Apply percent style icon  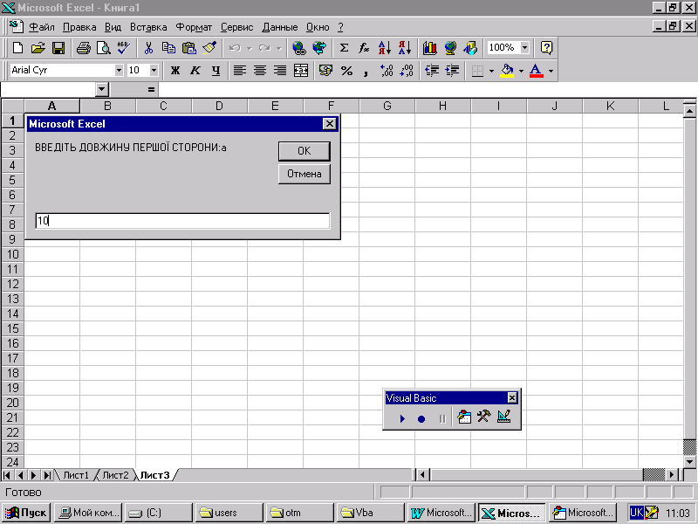click(346, 71)
